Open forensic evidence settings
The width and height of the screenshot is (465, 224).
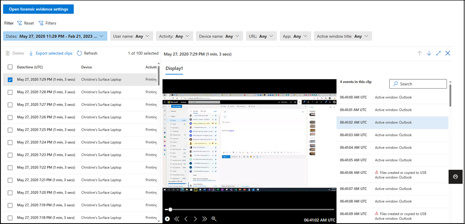38,9
